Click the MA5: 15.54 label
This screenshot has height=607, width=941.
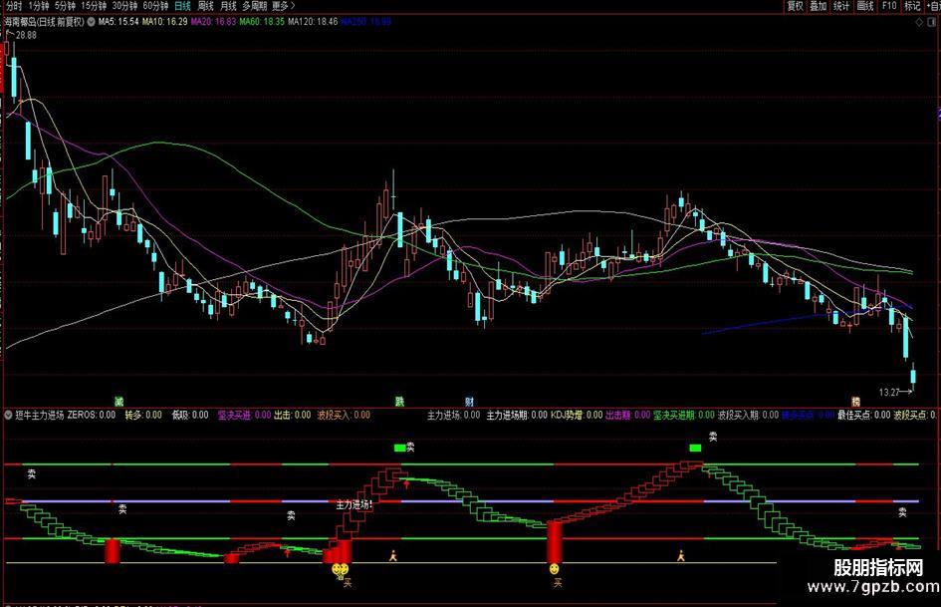tap(118, 22)
